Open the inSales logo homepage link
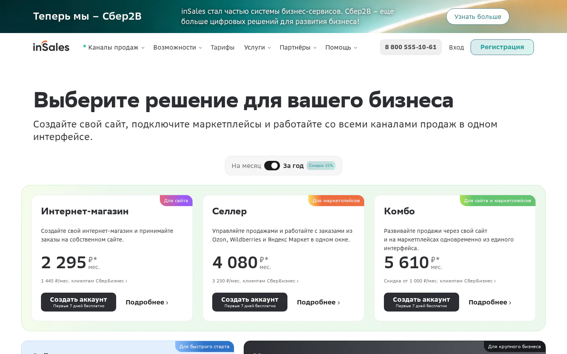The image size is (567, 354). pos(51,47)
